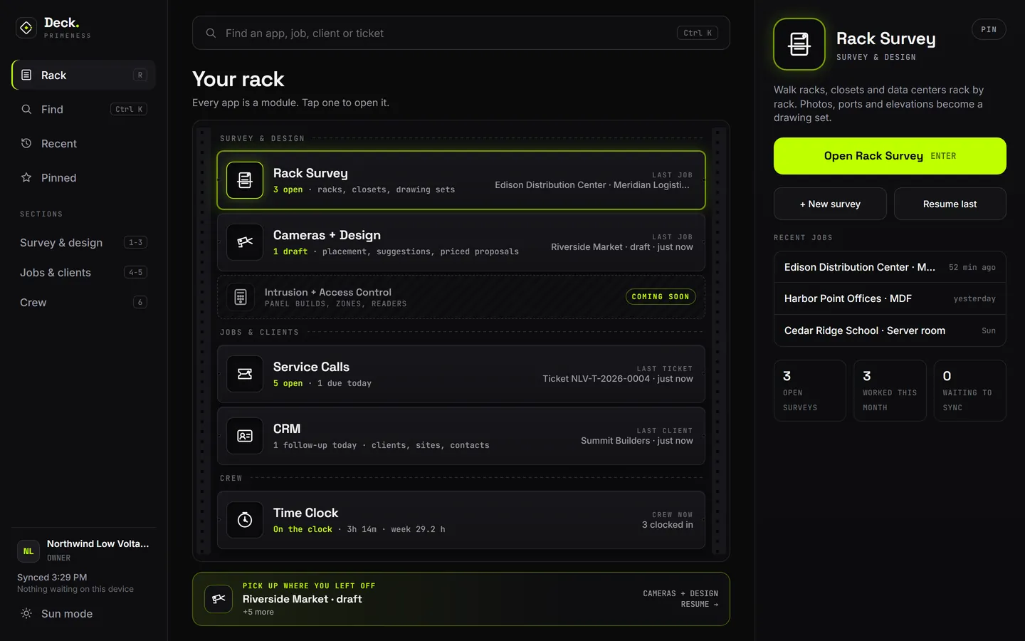Click the Deck logo icon
Screen dimensions: 1025x641
(26, 28)
